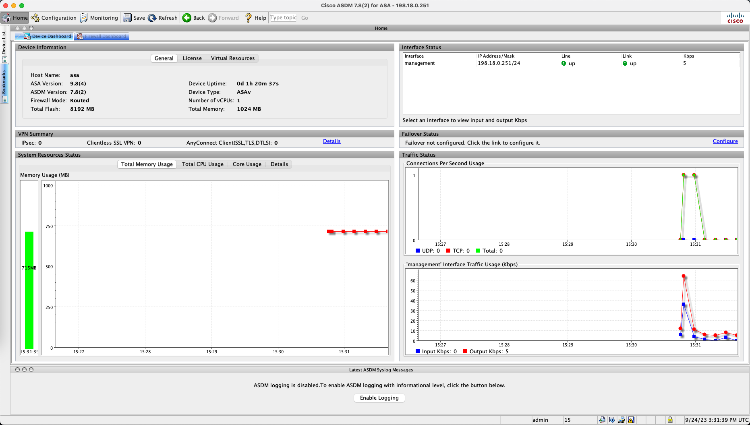Viewport: 750px width, 425px height.
Task: Open Help with question mark icon
Action: (249, 18)
